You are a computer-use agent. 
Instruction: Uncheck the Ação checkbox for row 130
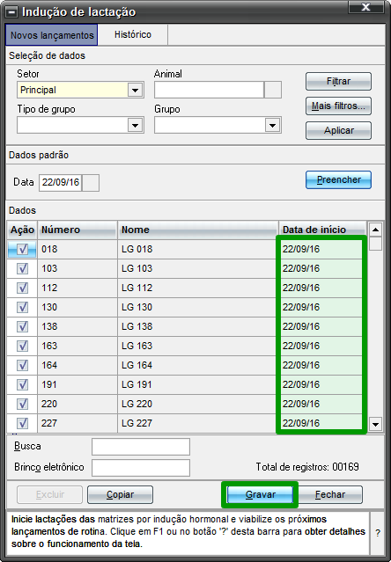coord(22,307)
